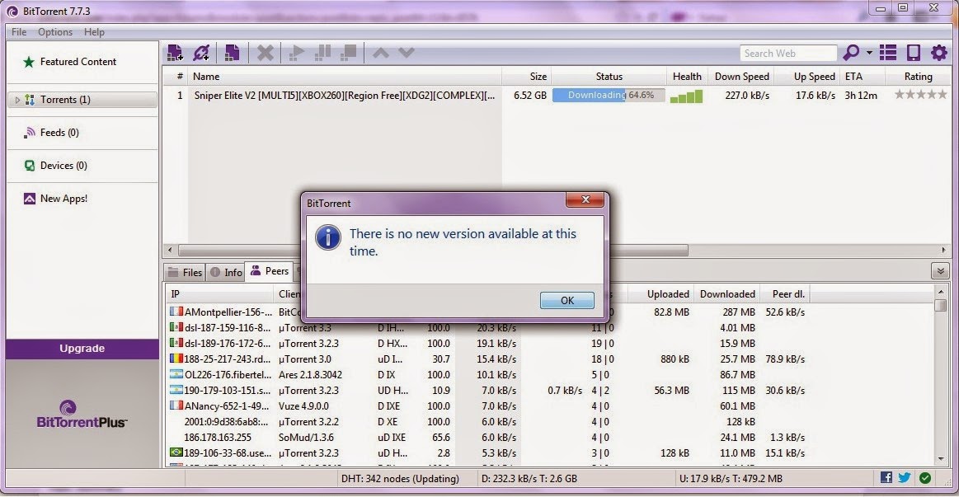Screen dimensions: 959x497
Task: Click peers list scrollbar down arrow
Action: [941, 458]
